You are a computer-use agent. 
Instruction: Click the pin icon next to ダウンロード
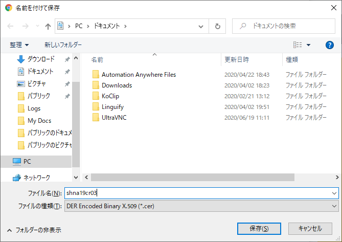(x=67, y=59)
